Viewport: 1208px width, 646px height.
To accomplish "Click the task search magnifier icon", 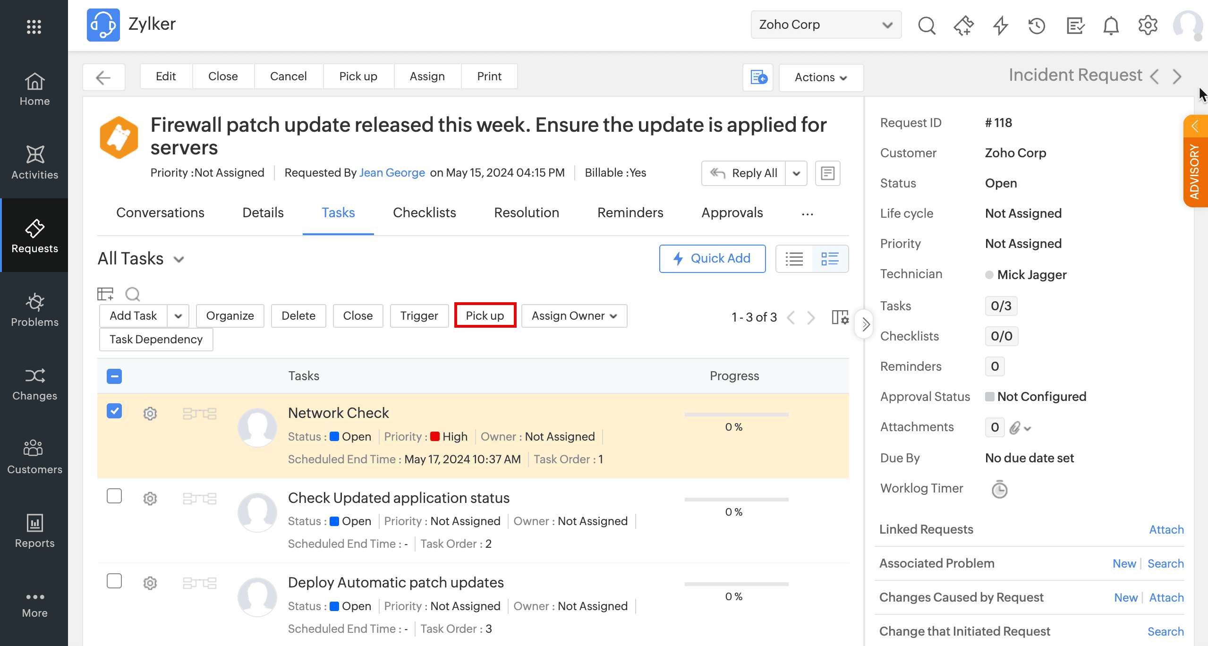I will tap(133, 294).
